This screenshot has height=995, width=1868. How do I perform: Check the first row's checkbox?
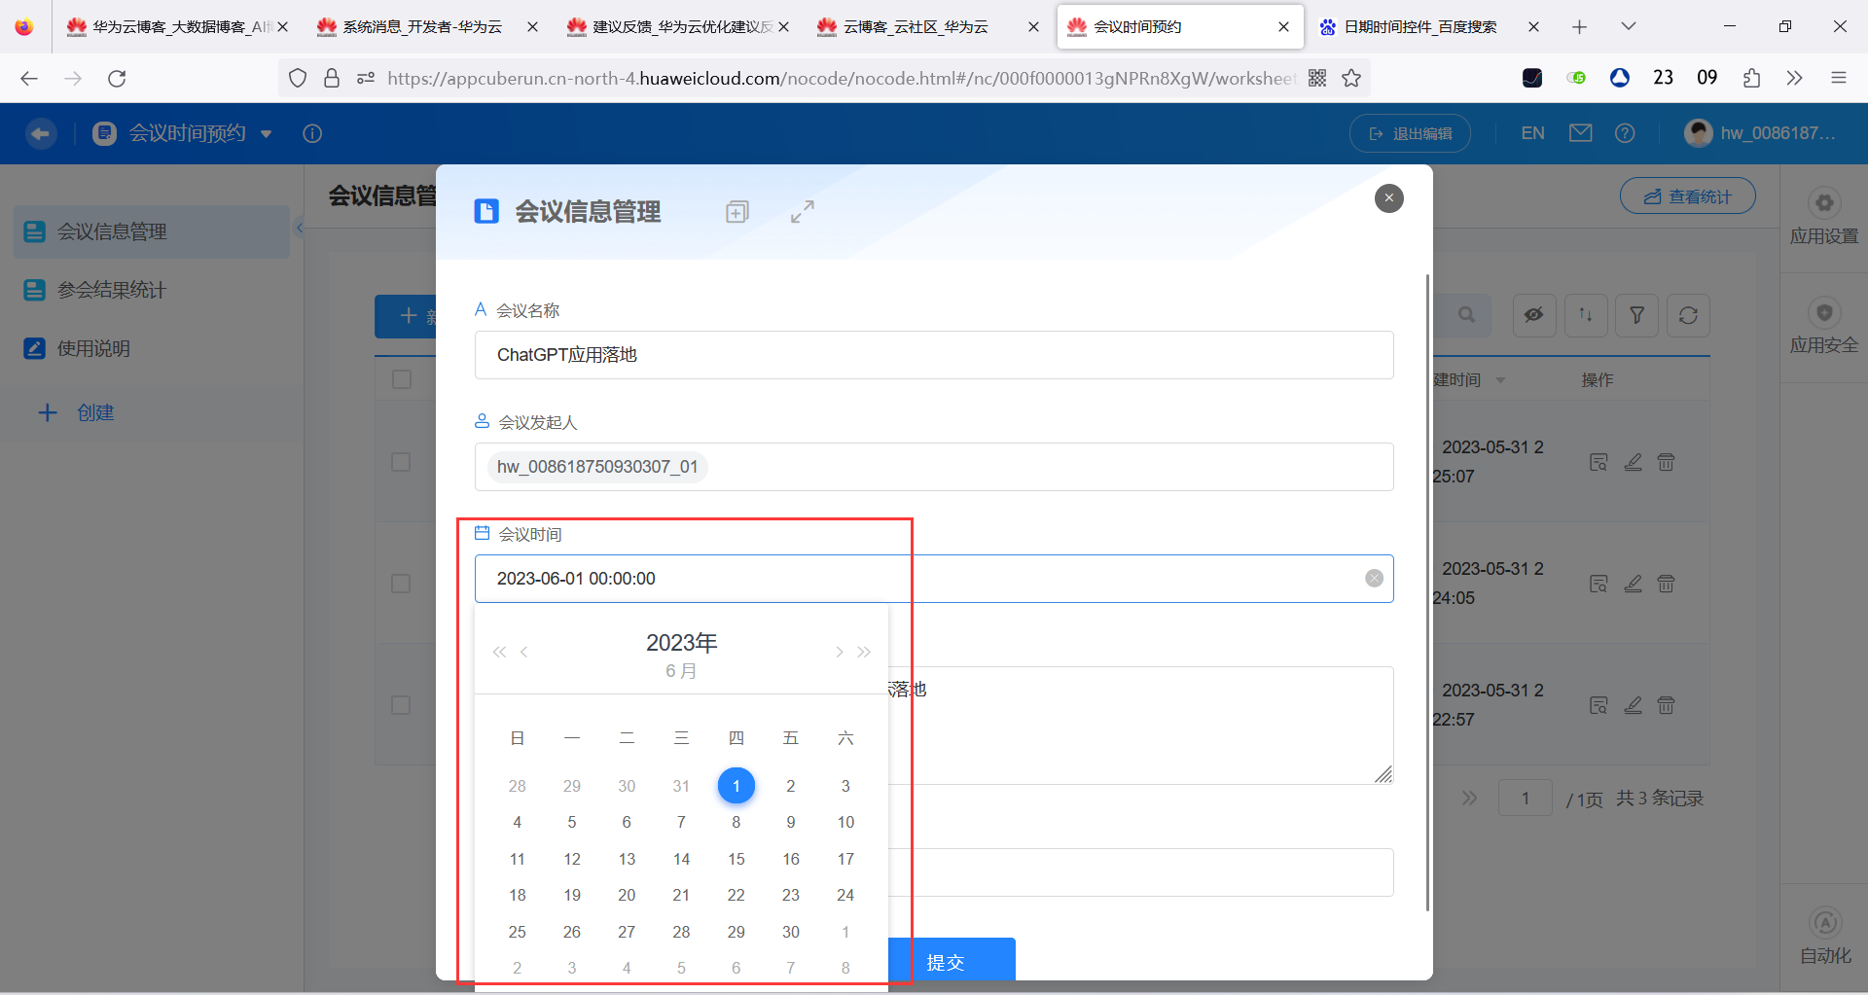(402, 462)
